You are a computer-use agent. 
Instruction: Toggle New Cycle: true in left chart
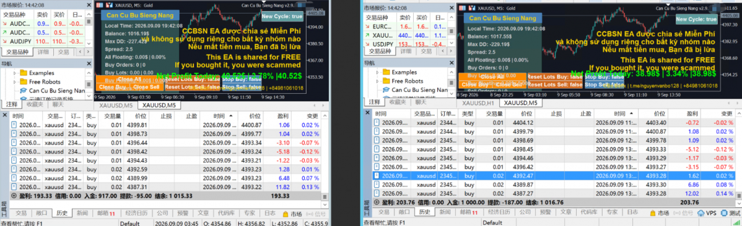point(282,16)
